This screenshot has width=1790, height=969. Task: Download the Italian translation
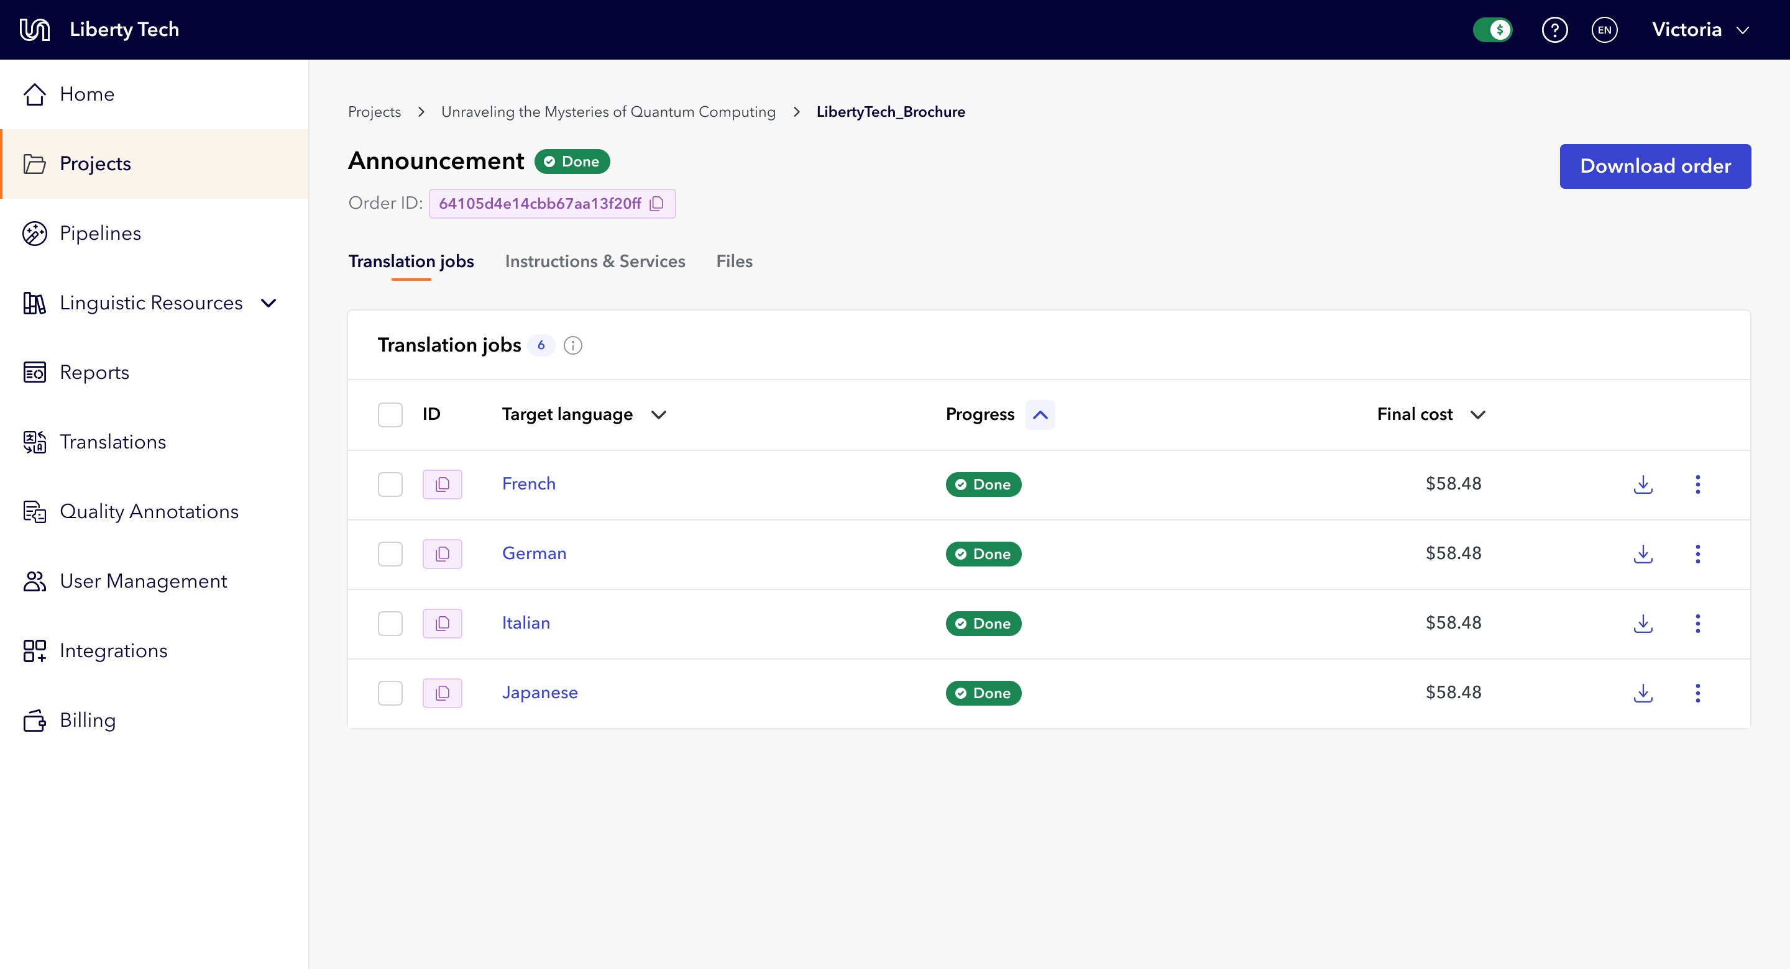(x=1643, y=623)
